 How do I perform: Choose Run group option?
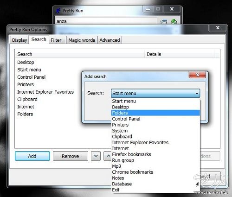click(155, 160)
